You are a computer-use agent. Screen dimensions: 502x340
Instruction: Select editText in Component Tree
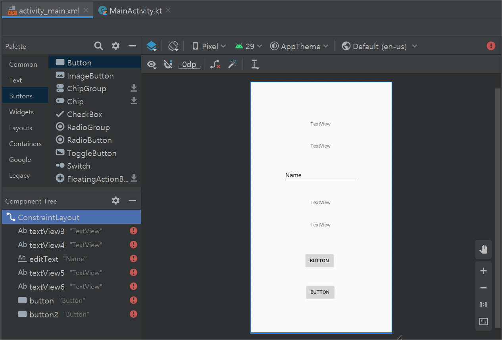tap(71, 259)
